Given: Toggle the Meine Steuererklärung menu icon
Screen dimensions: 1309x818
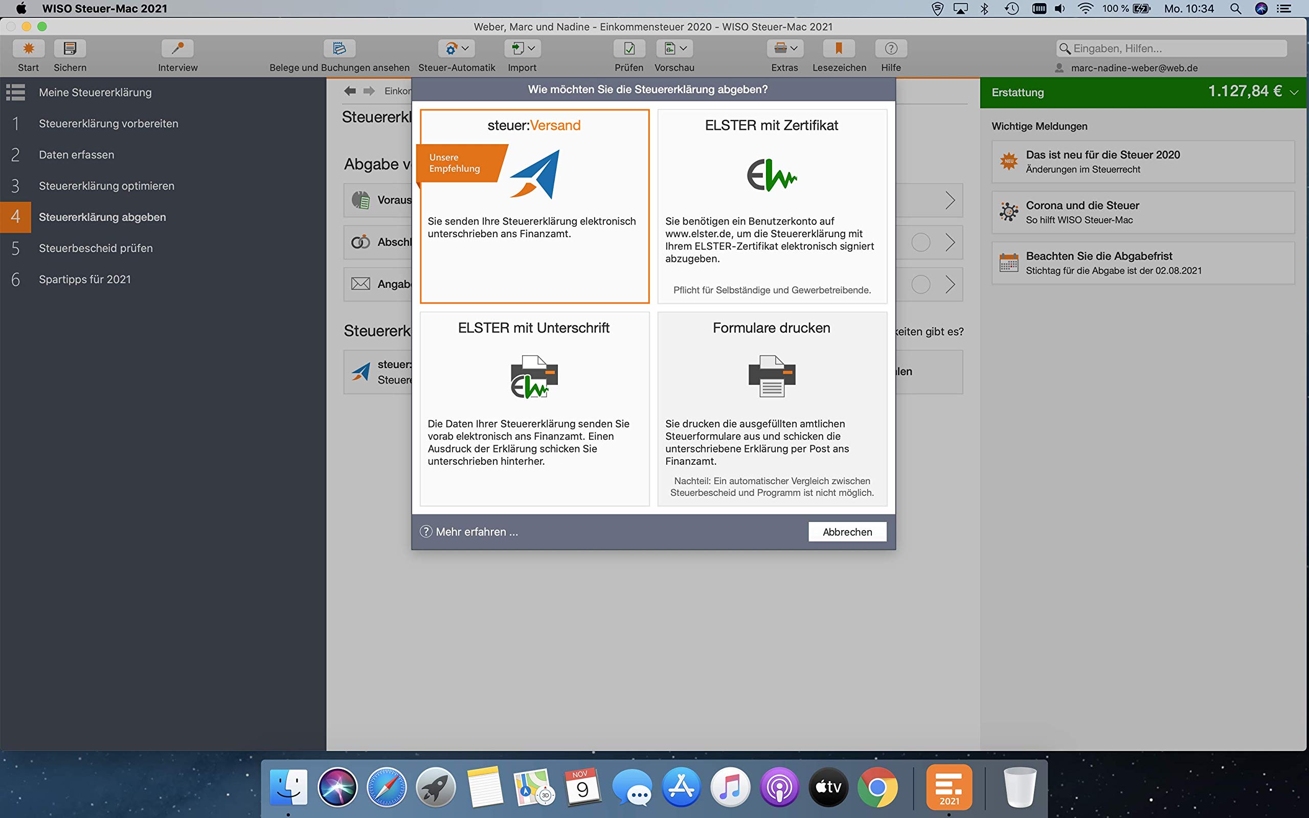Looking at the screenshot, I should click(x=16, y=93).
